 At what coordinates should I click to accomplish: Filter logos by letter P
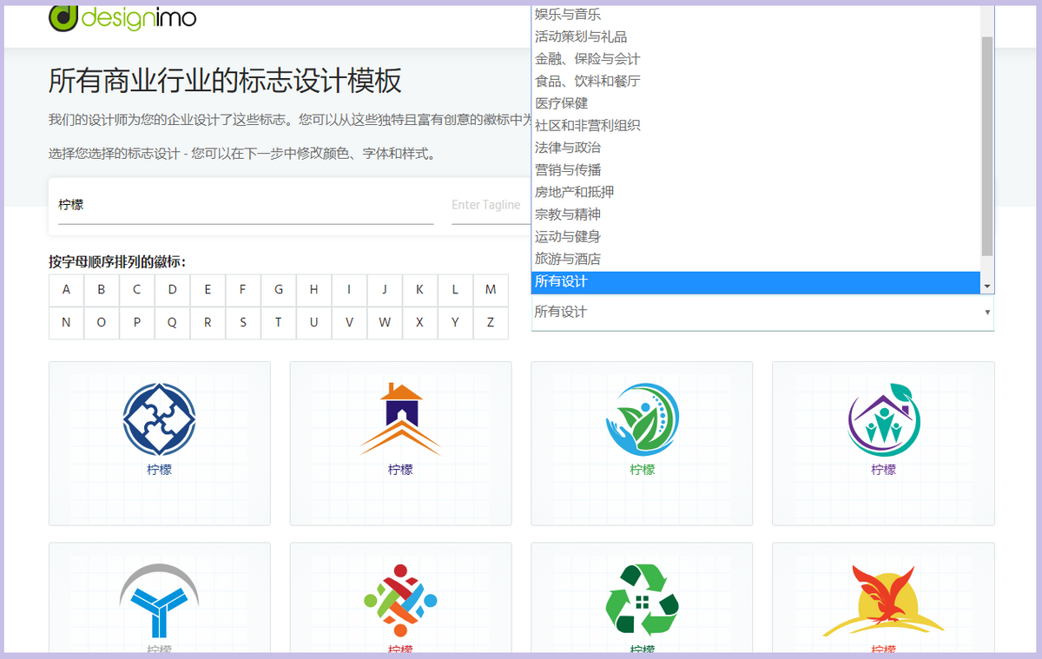coord(137,323)
